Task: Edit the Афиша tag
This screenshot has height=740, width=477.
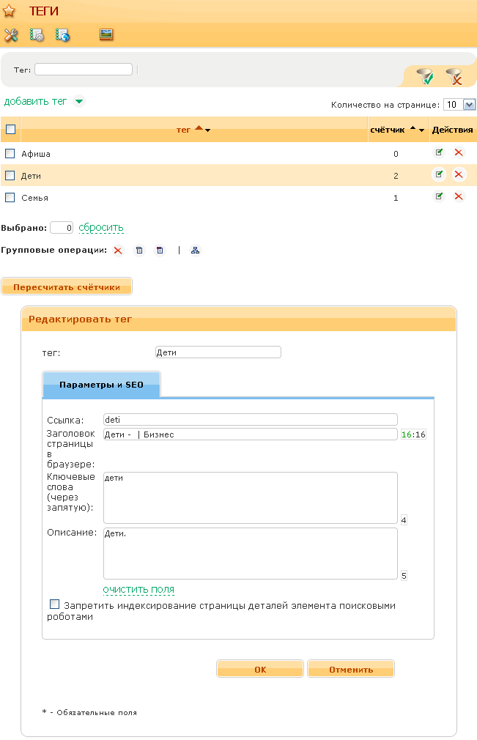Action: [x=439, y=152]
